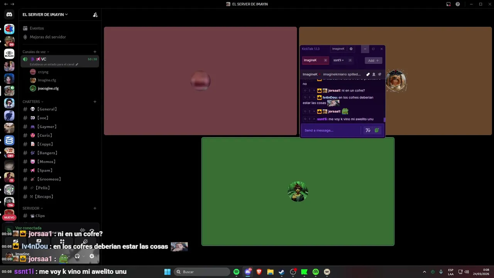Click the invite members icon next to server name

tap(95, 15)
